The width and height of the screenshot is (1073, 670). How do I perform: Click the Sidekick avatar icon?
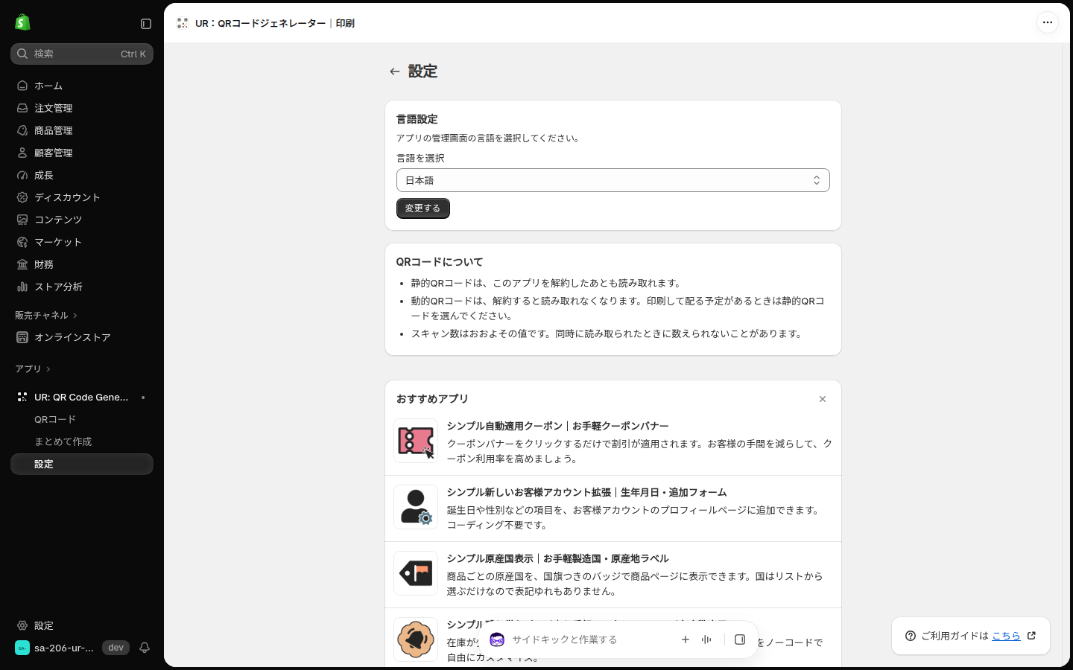coord(497,639)
